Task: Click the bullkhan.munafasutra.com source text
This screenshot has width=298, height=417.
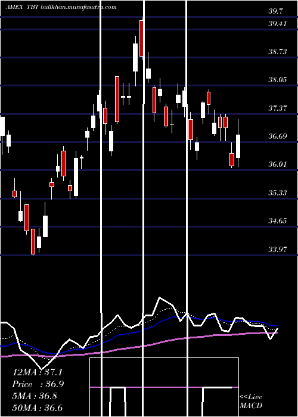Action: (x=79, y=7)
